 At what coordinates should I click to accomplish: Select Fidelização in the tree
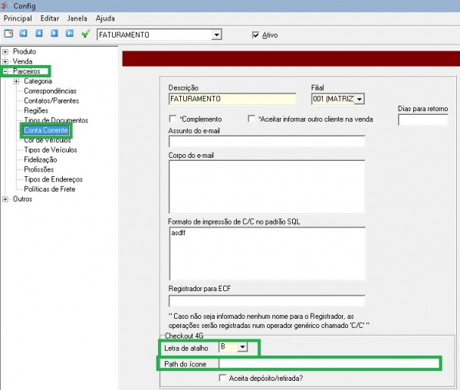pos(40,159)
